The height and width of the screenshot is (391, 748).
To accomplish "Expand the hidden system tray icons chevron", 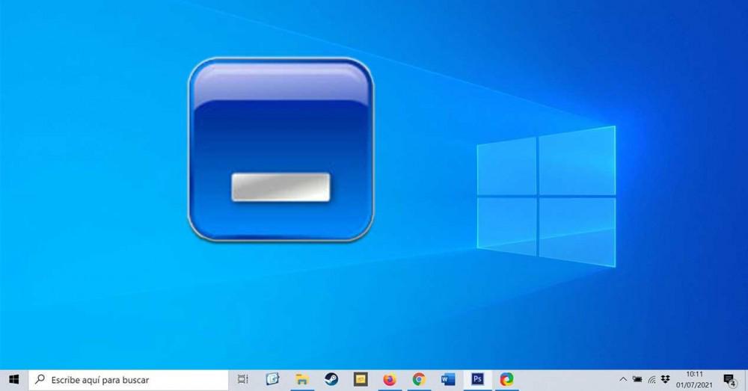I will pyautogui.click(x=623, y=380).
